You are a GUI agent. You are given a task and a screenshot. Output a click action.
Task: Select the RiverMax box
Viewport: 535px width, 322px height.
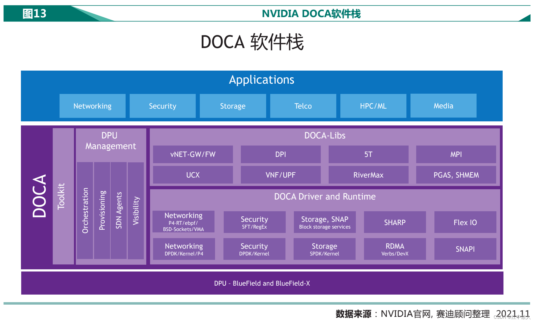[368, 175]
